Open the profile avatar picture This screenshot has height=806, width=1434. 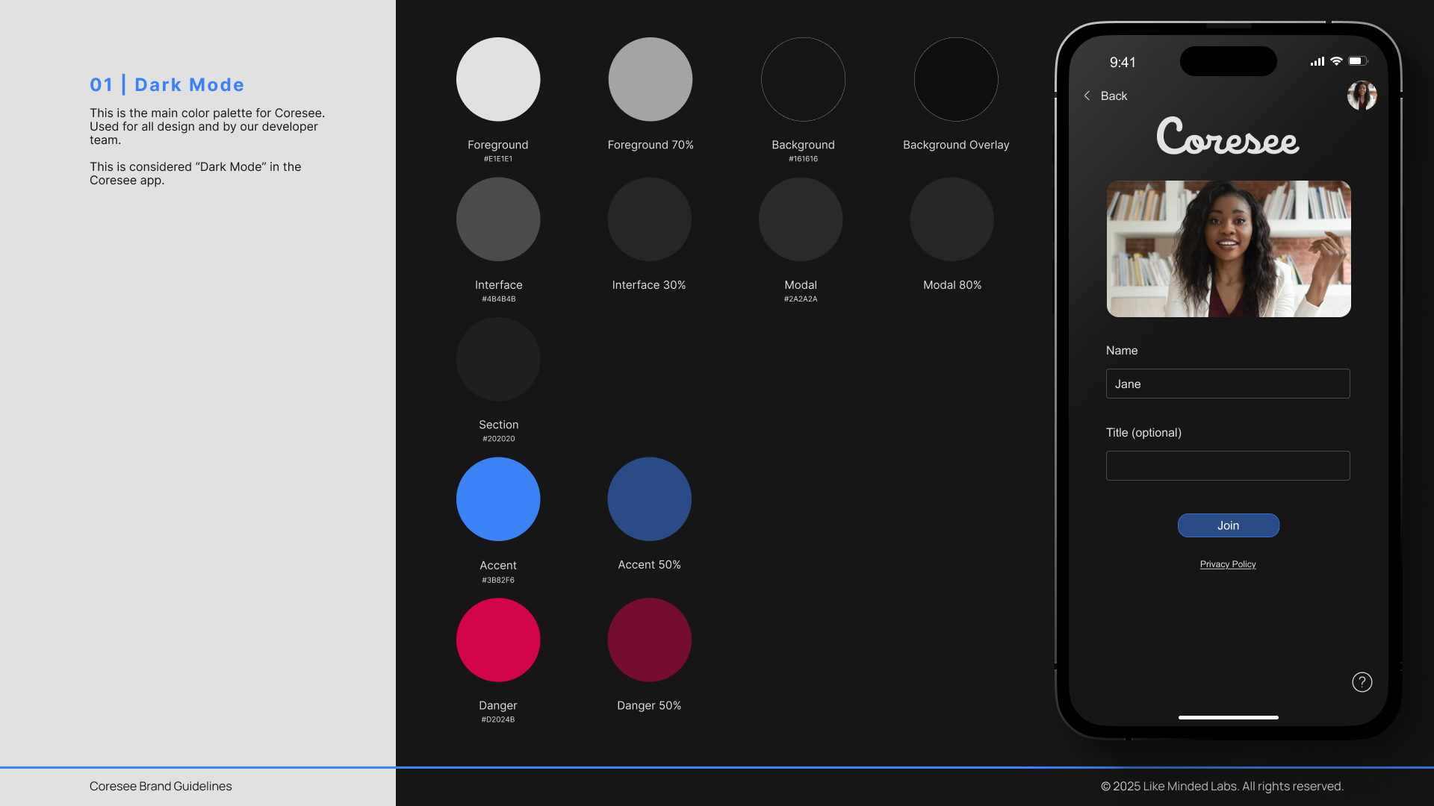click(x=1362, y=96)
